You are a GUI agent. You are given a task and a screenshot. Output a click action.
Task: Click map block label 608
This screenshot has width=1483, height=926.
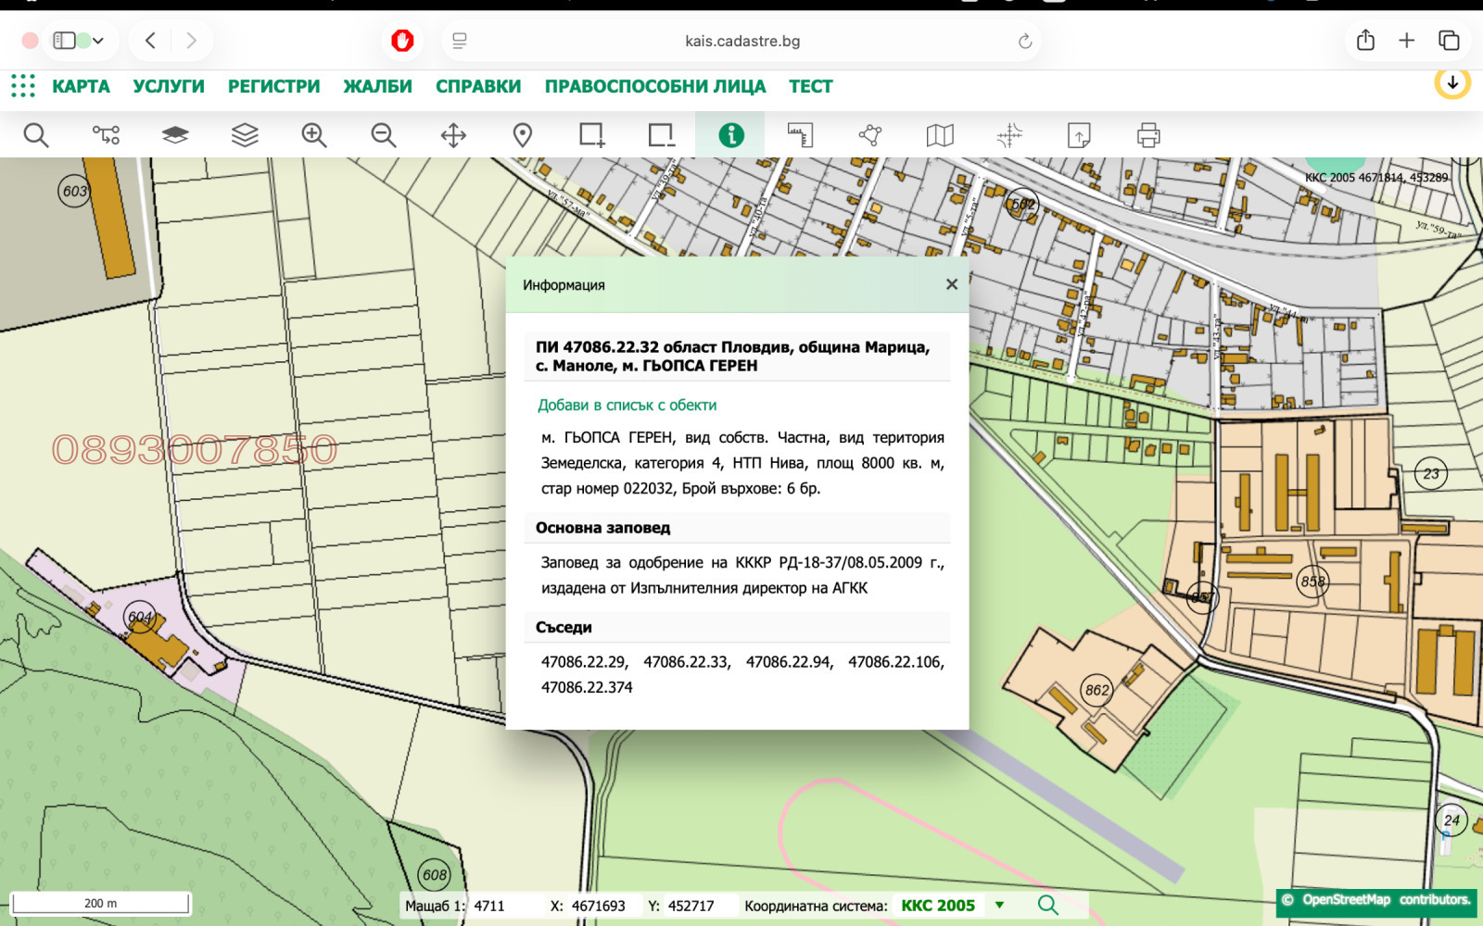435,874
